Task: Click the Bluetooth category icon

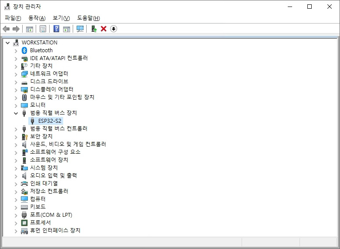Action: click(24, 50)
